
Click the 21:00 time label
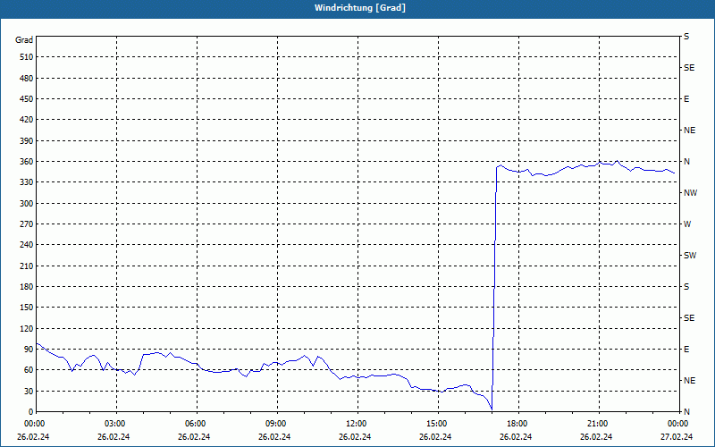click(x=598, y=424)
